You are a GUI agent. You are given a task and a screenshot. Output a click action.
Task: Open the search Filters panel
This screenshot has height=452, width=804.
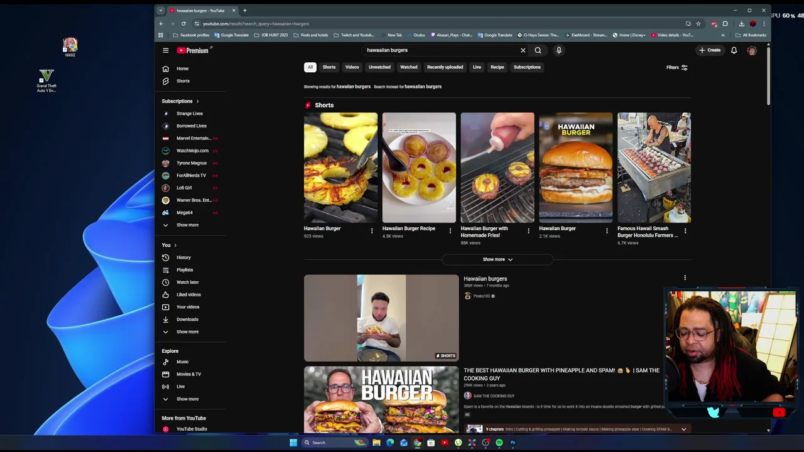677,67
